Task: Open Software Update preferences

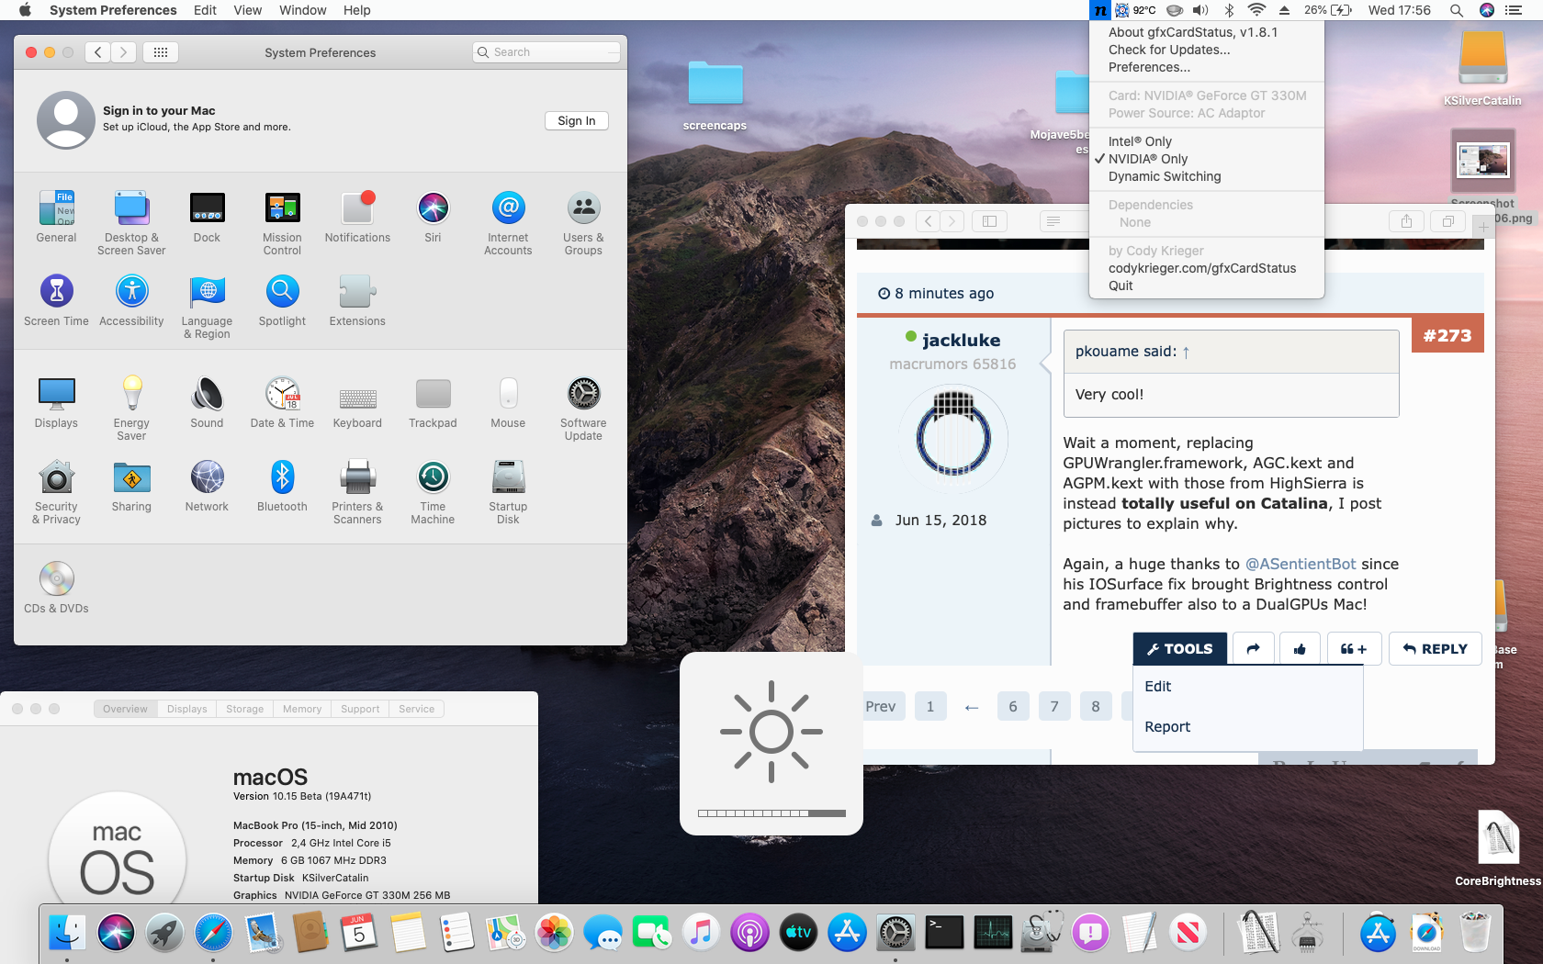Action: (583, 409)
